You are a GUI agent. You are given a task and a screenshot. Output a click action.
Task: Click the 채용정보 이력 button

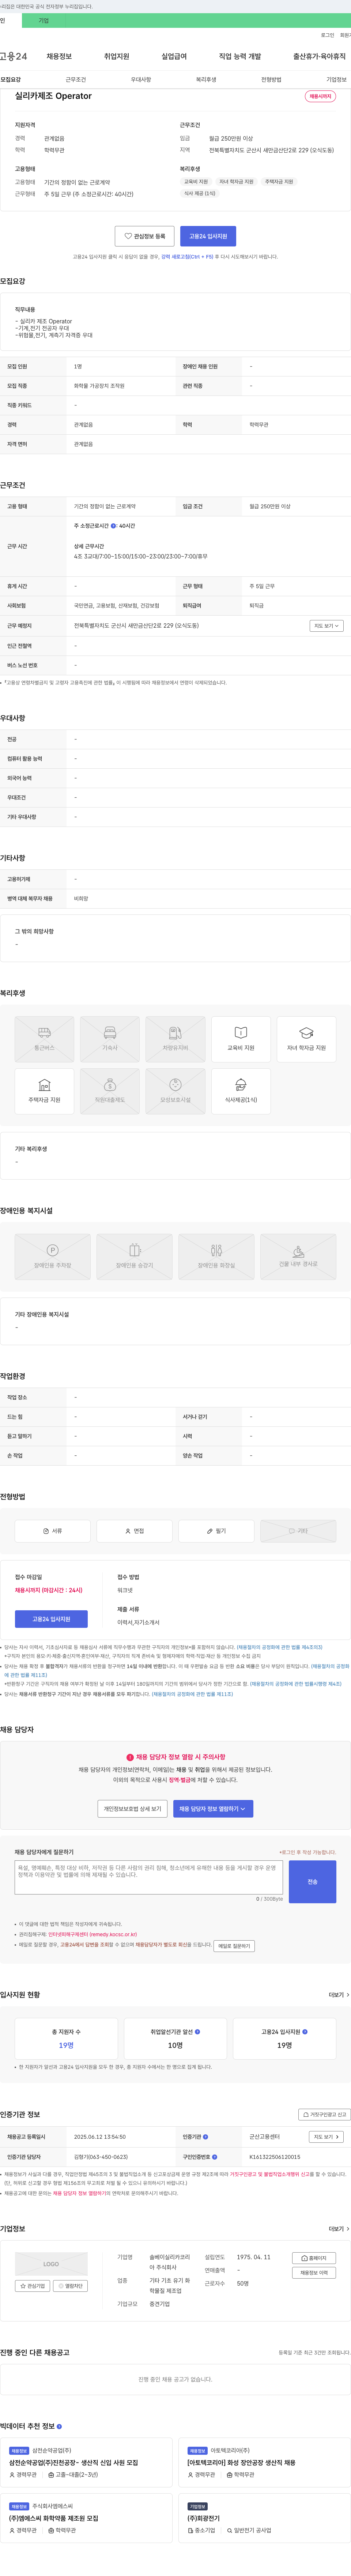point(314,2273)
